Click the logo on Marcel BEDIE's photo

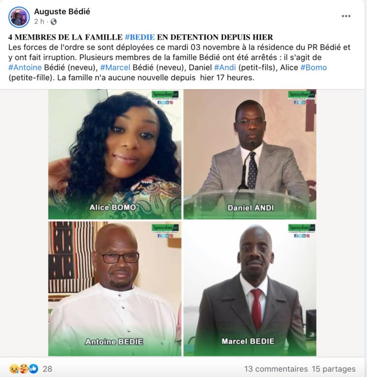[302, 231]
